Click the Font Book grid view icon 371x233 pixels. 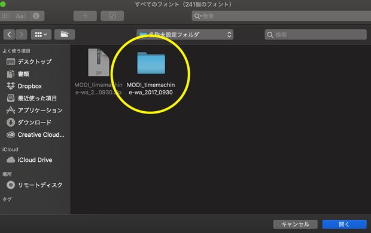point(5,16)
